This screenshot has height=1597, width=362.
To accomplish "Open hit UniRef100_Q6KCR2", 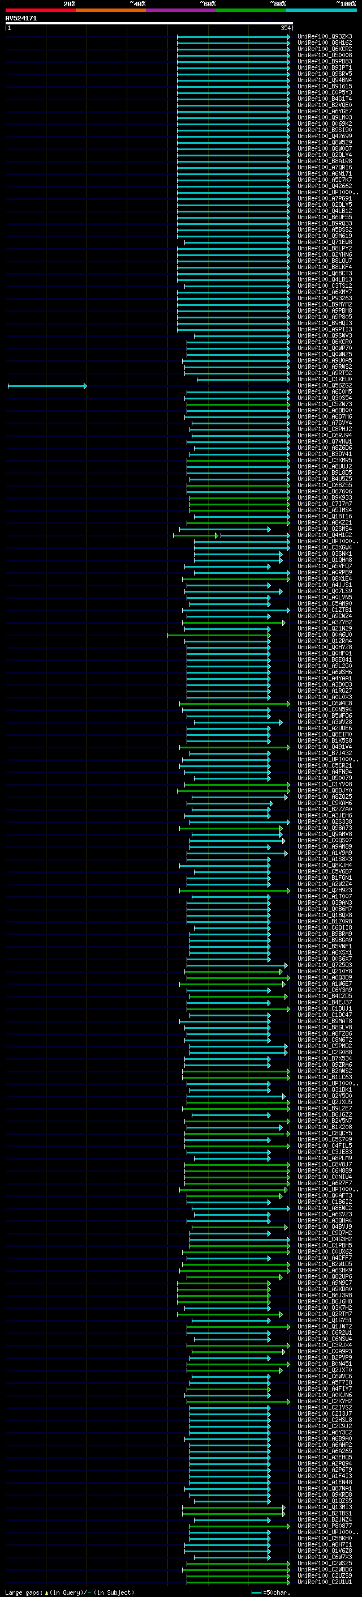I will coord(324,49).
